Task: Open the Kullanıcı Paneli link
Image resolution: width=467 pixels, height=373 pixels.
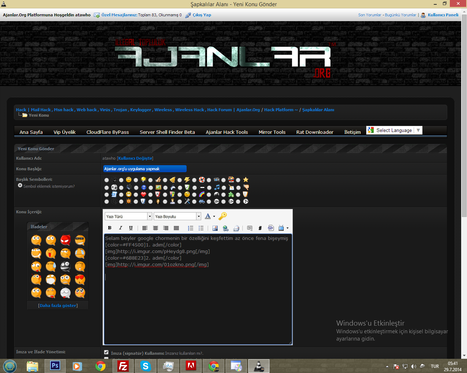Action: pos(443,15)
